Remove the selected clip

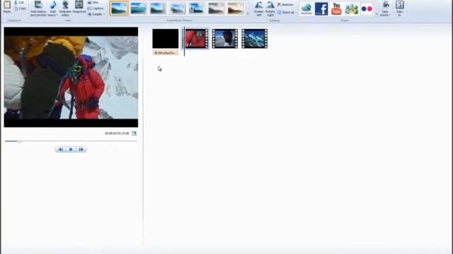coord(285,5)
